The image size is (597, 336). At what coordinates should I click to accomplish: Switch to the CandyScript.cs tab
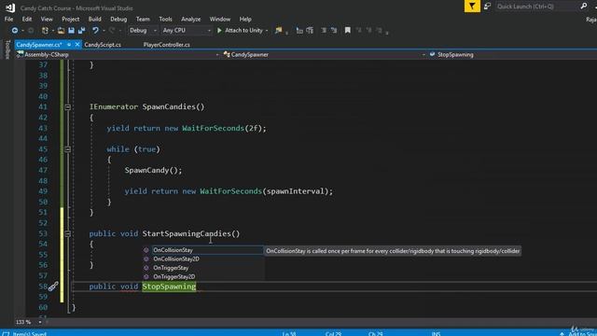103,45
